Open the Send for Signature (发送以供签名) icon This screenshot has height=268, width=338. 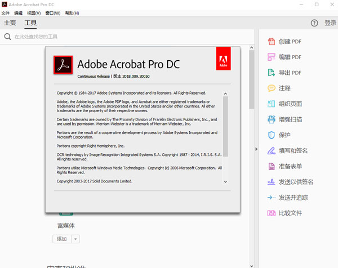pos(272,182)
